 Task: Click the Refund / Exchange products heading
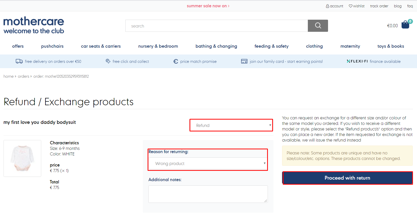click(68, 102)
